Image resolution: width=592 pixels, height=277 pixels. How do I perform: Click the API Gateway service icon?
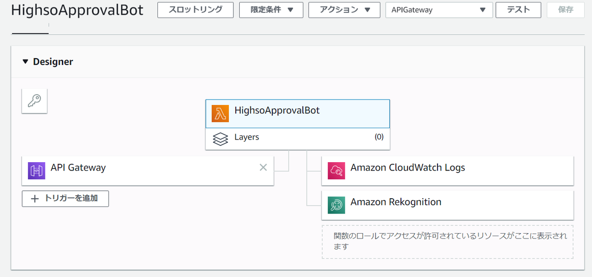tap(37, 171)
